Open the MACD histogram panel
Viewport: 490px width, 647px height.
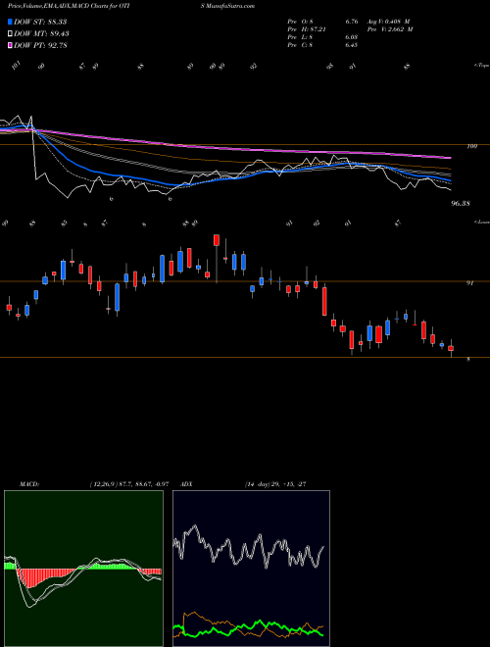[83, 569]
